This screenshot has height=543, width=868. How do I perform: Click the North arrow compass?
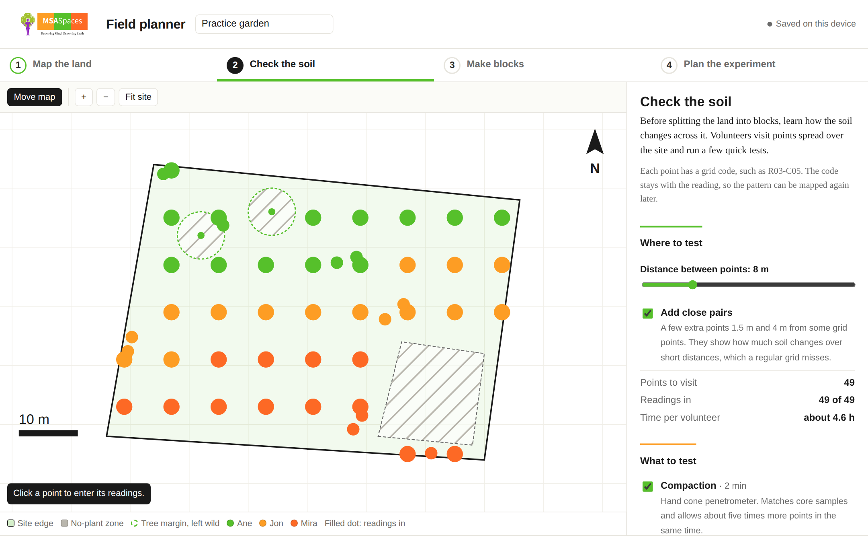595,152
